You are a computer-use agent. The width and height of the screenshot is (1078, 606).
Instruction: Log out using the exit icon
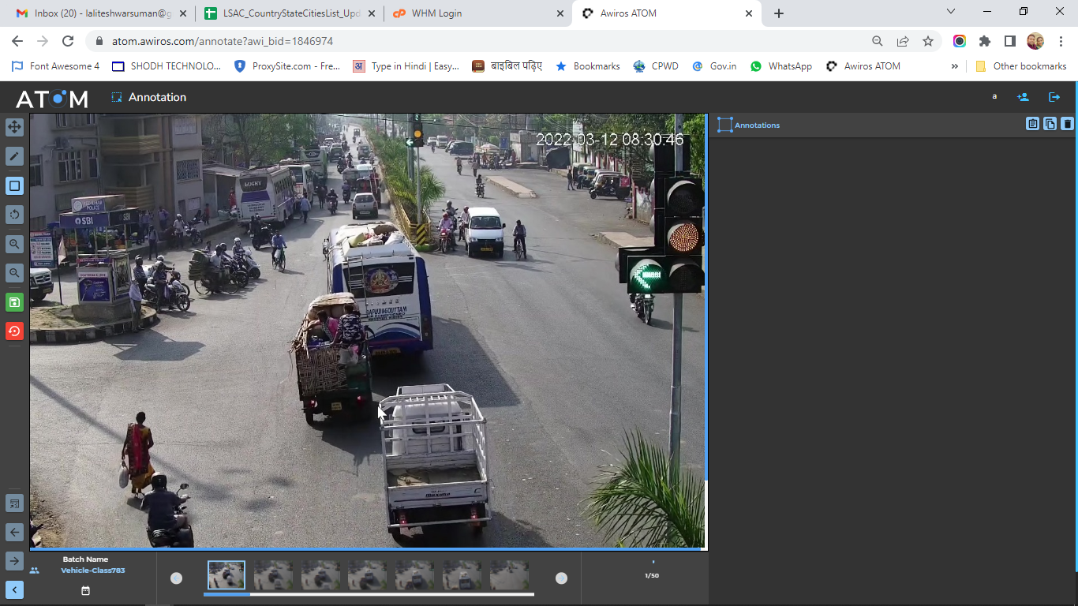[1054, 97]
